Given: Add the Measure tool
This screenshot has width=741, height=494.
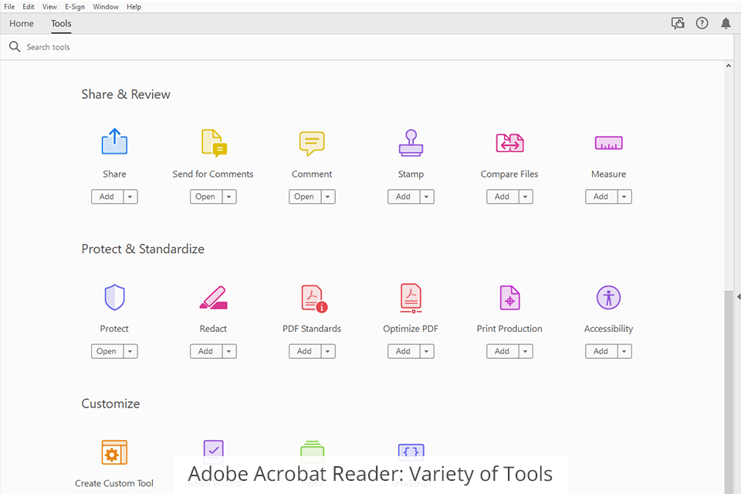Looking at the screenshot, I should [601, 197].
